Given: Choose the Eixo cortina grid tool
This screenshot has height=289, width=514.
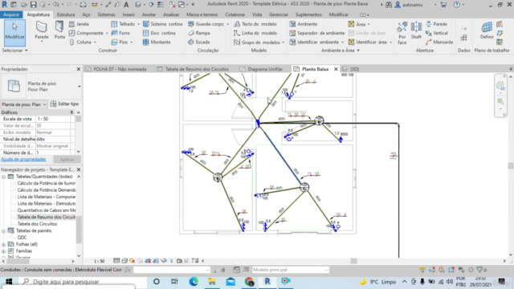Looking at the screenshot, I should pyautogui.click(x=159, y=33).
